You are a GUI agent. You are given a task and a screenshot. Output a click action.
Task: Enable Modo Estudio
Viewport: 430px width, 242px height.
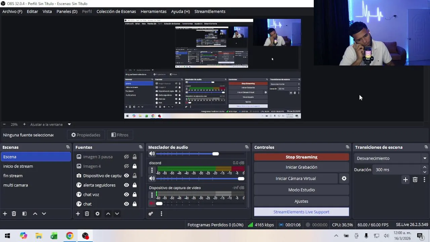click(301, 190)
